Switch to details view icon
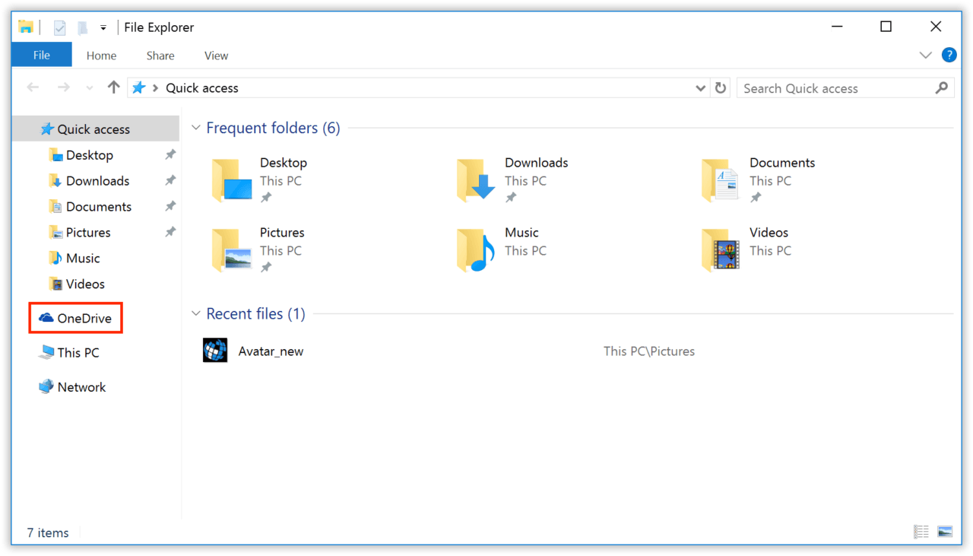Image resolution: width=973 pixels, height=556 pixels. (x=921, y=532)
